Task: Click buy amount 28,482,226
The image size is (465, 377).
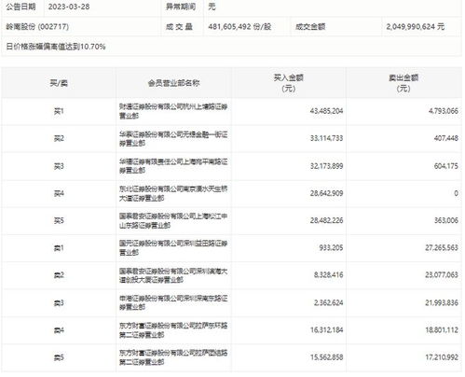Action: coord(326,220)
